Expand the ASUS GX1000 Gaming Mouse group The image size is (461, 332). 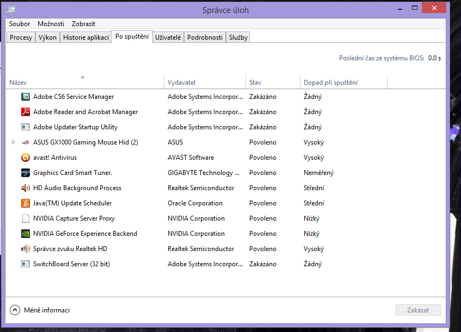[x=13, y=142]
